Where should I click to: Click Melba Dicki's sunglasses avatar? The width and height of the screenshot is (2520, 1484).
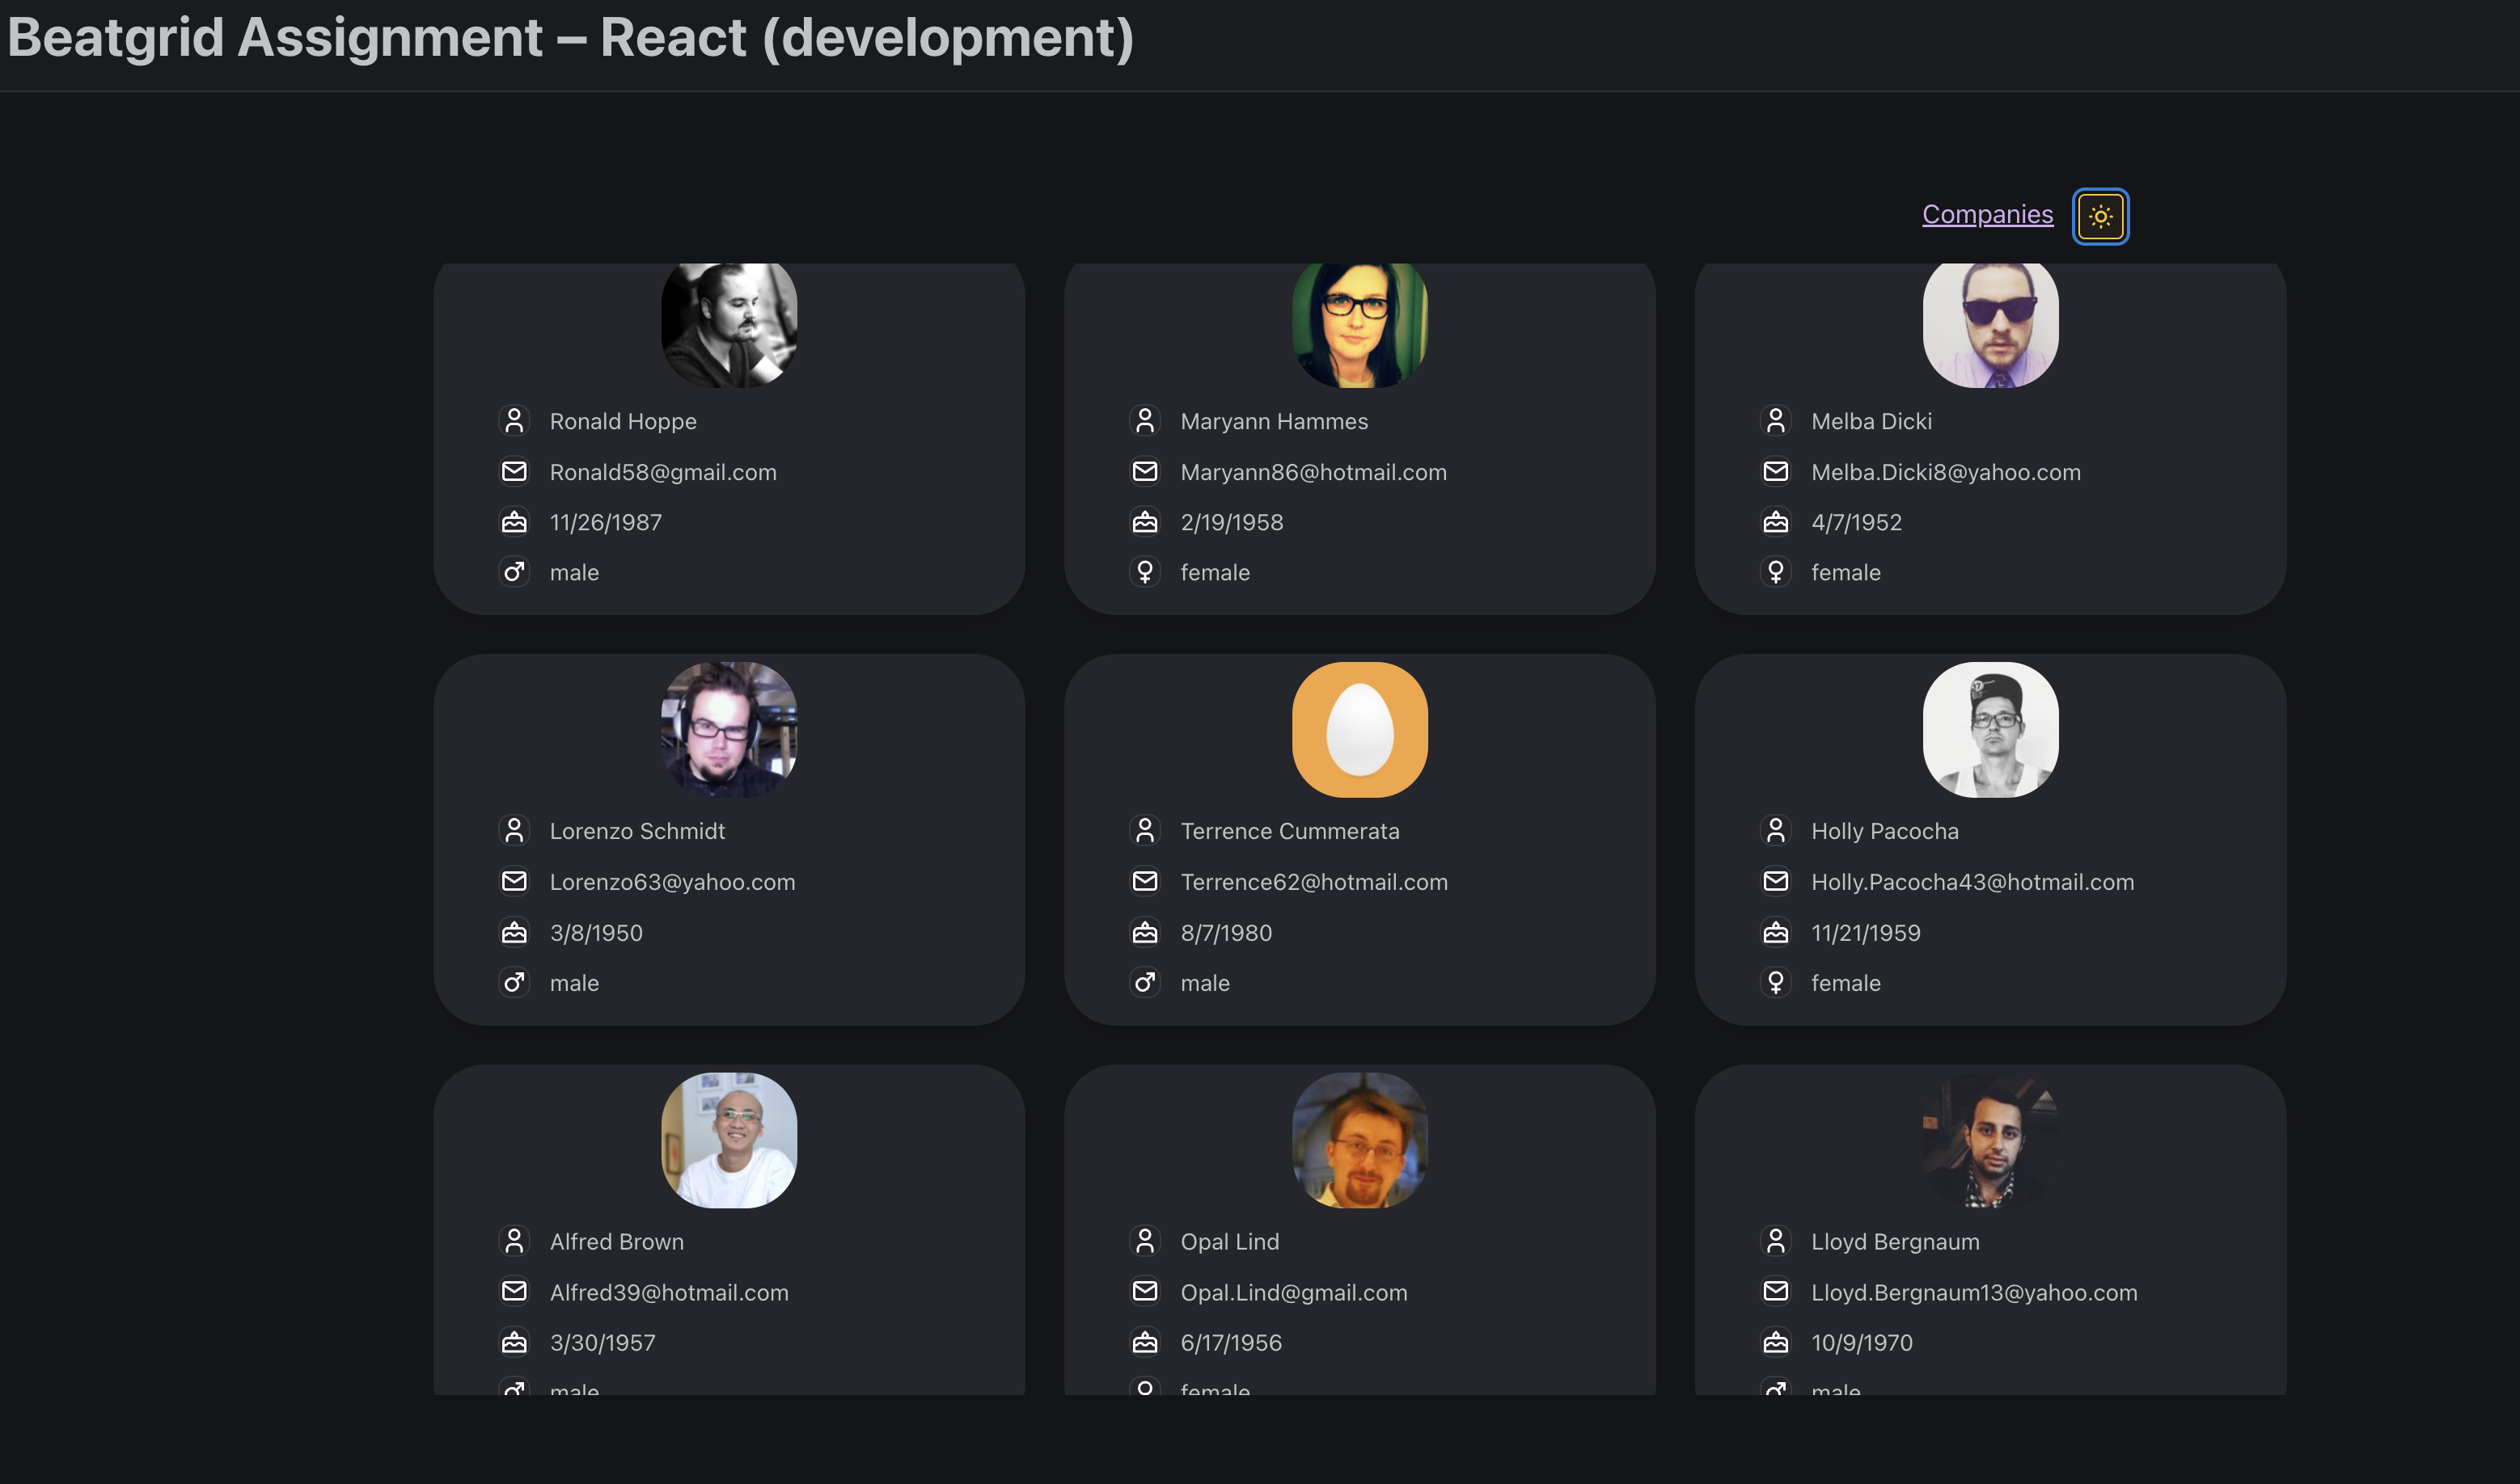click(x=1989, y=322)
